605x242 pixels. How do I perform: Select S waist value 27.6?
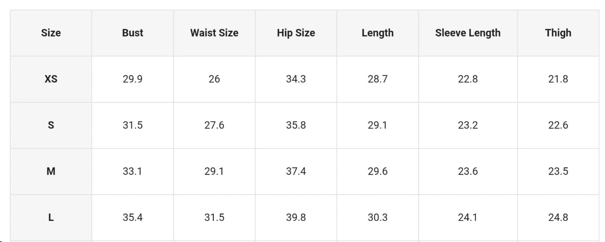coord(214,125)
